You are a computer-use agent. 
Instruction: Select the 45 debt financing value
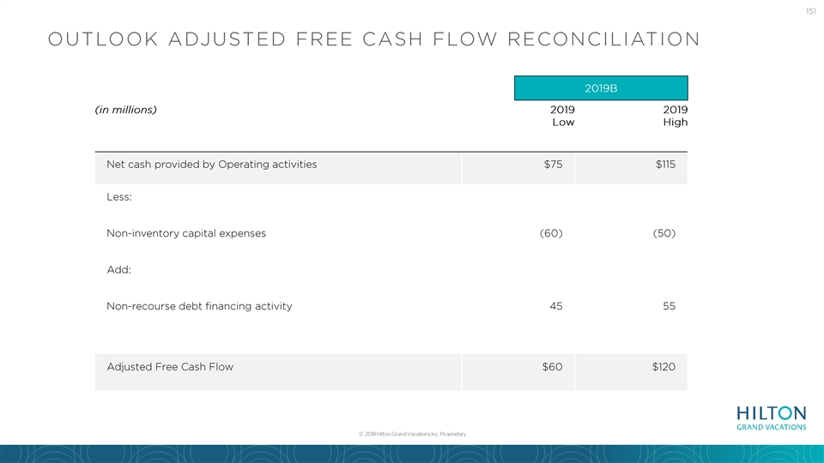[x=556, y=306]
